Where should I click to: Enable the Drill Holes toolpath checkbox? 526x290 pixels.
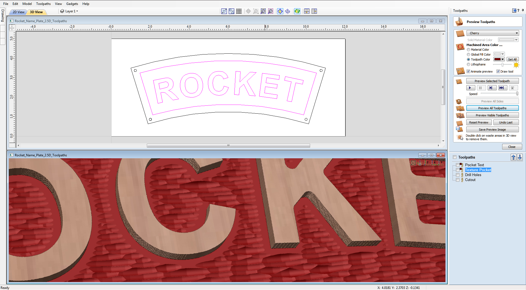458,175
